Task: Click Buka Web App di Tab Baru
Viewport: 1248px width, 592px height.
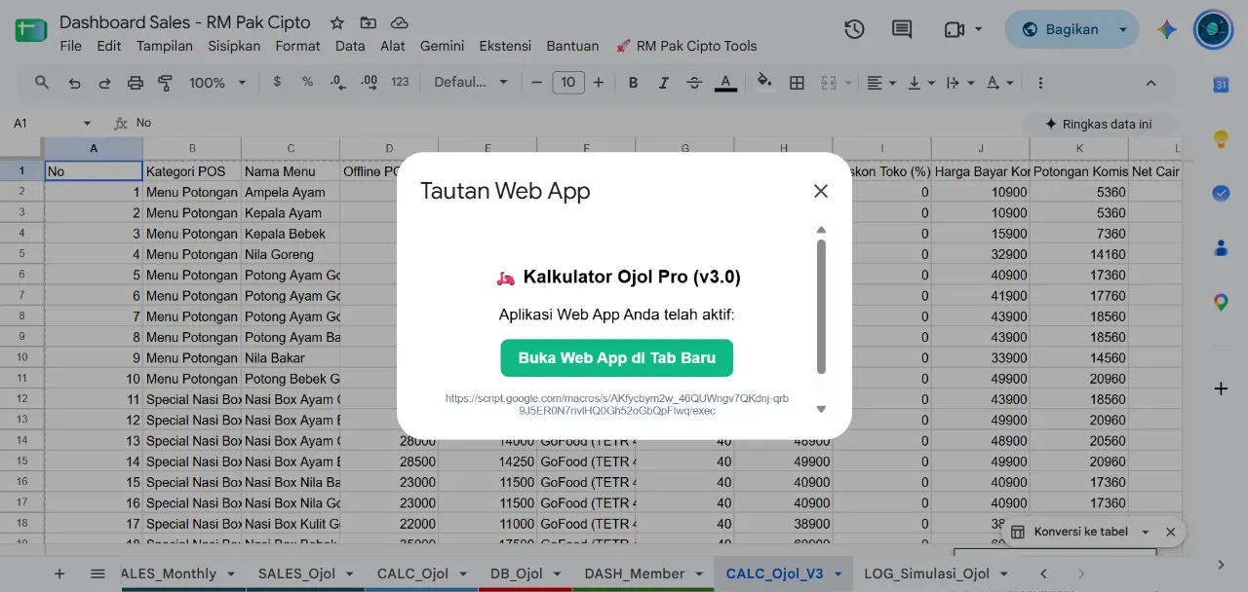Action: (x=617, y=357)
